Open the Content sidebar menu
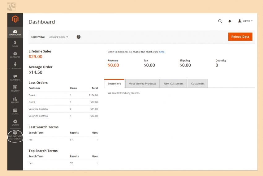The width and height of the screenshot is (263, 176). (15, 89)
